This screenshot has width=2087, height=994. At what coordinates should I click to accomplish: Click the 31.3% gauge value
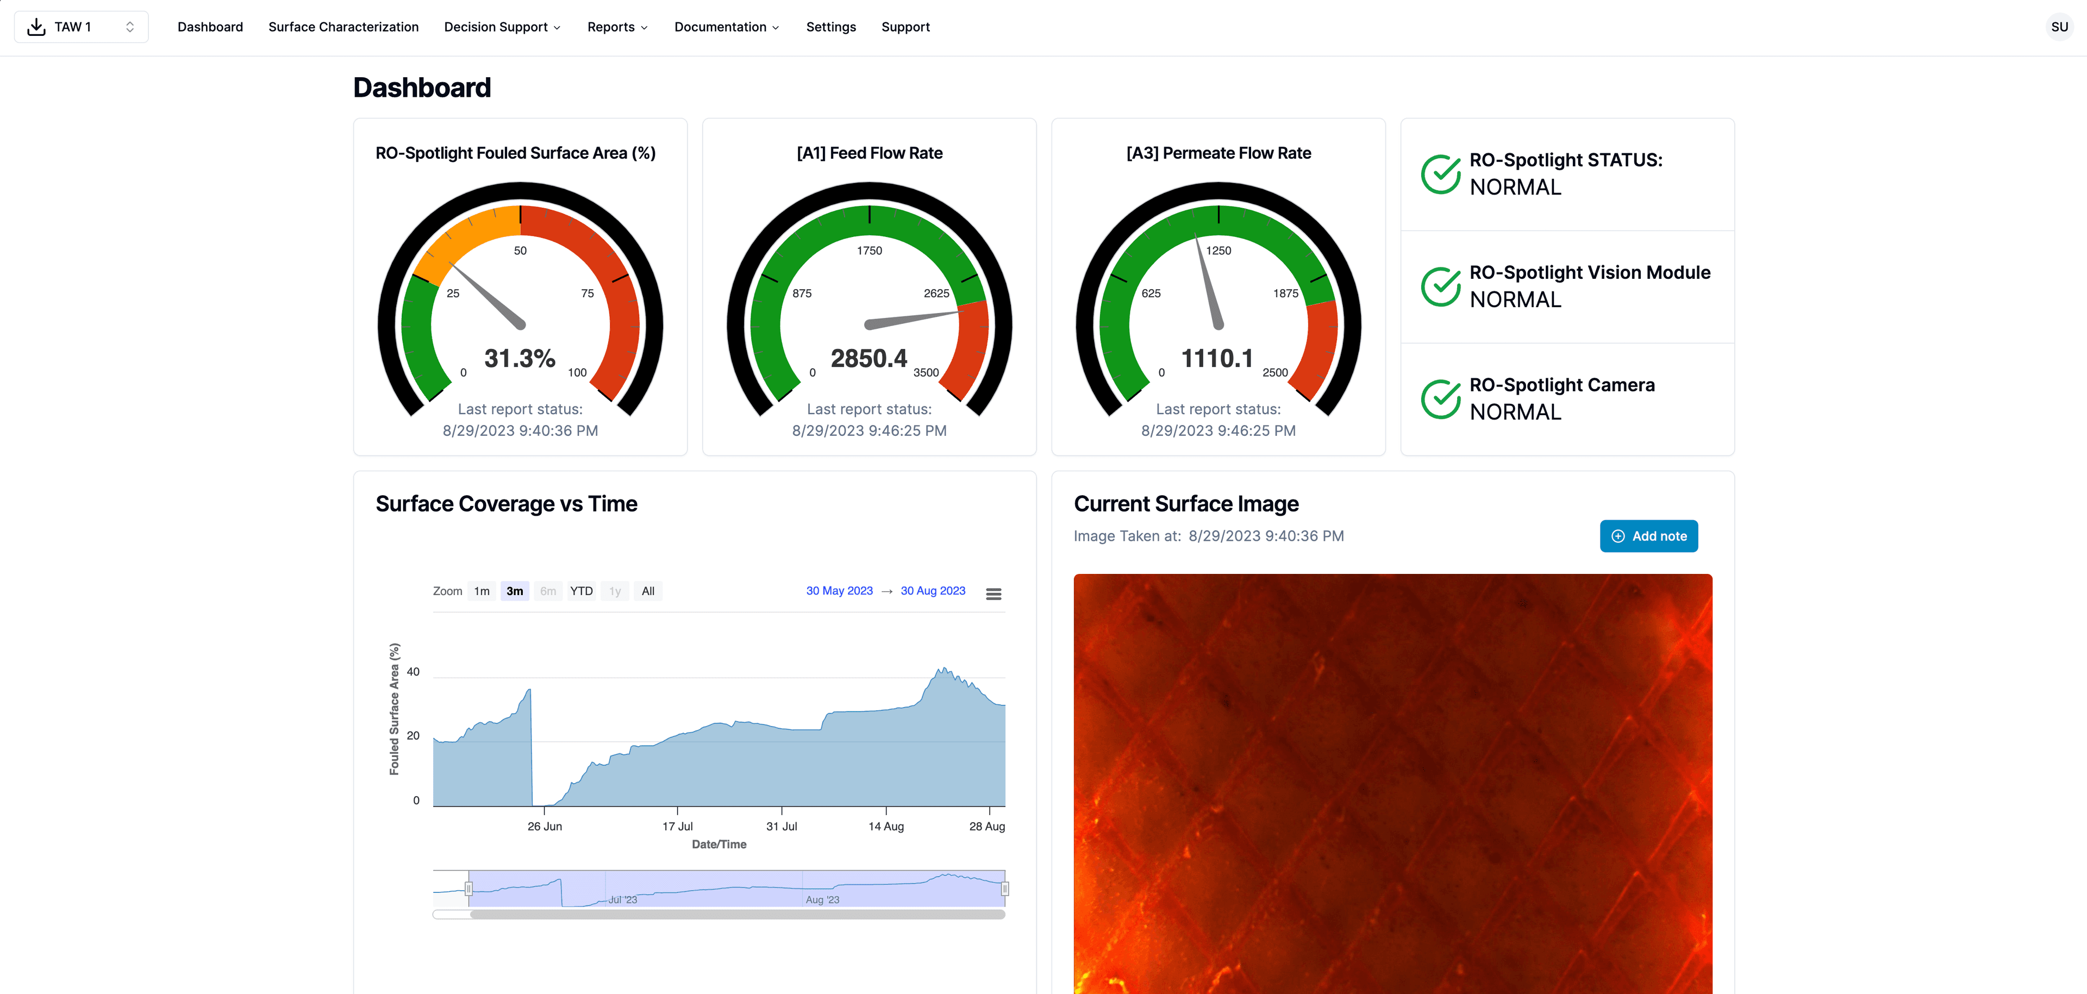[x=520, y=358]
